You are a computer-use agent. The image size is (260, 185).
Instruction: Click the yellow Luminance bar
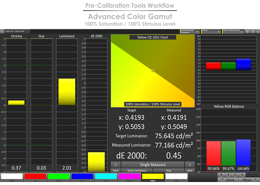tap(67, 92)
